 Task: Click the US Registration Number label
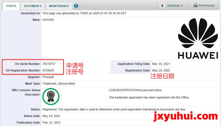(23, 70)
